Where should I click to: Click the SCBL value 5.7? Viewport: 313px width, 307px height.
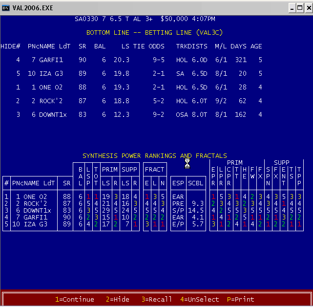point(198,224)
